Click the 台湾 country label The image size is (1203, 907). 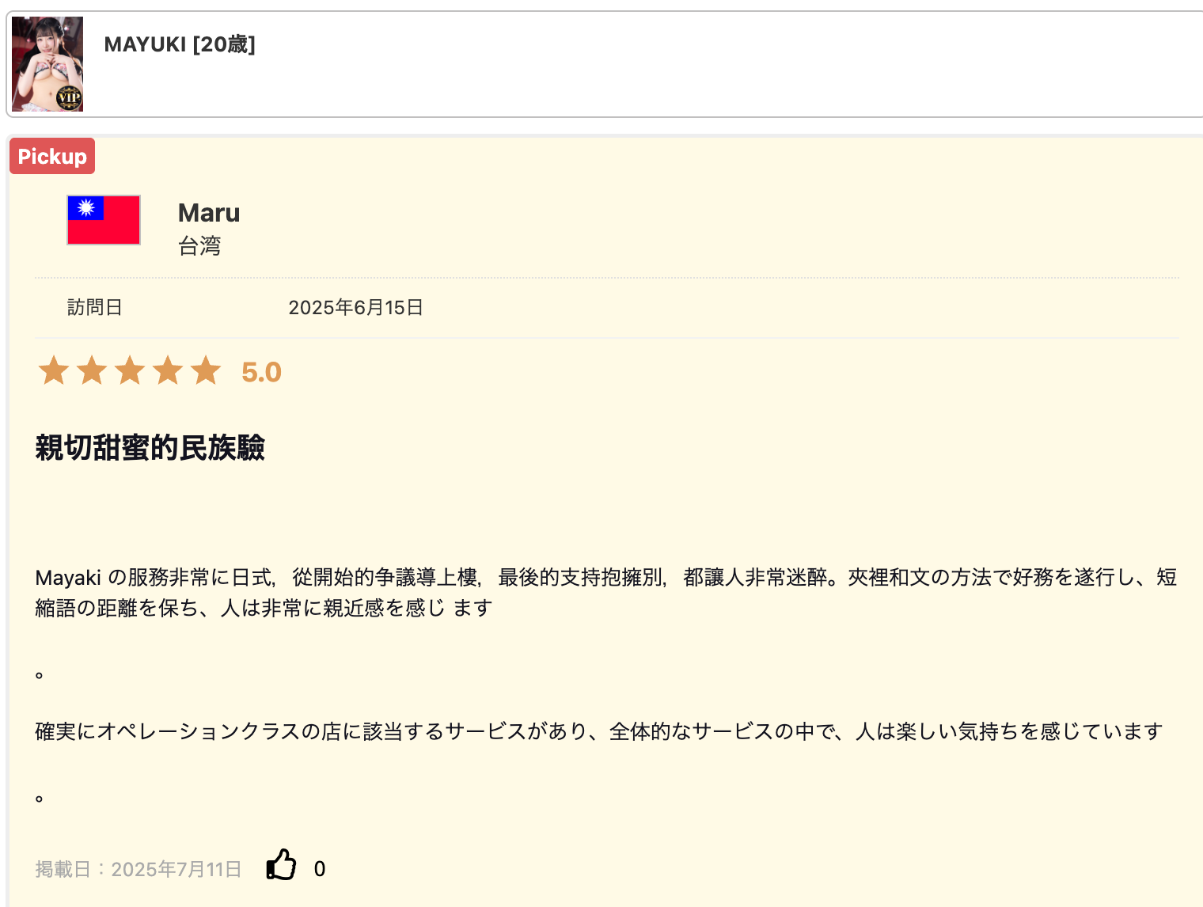pos(199,246)
